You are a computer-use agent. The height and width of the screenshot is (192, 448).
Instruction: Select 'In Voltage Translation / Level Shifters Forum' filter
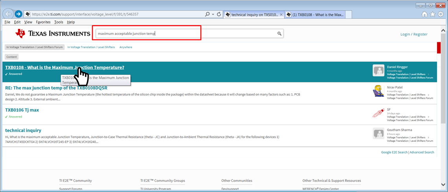coord(35,47)
